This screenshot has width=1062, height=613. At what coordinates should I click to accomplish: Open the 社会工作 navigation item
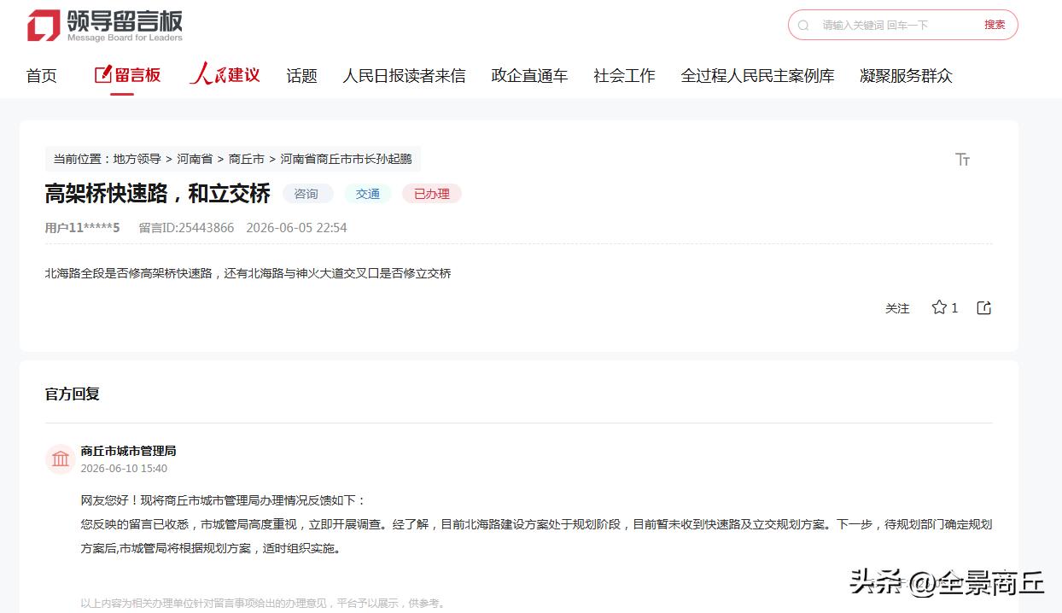point(624,76)
